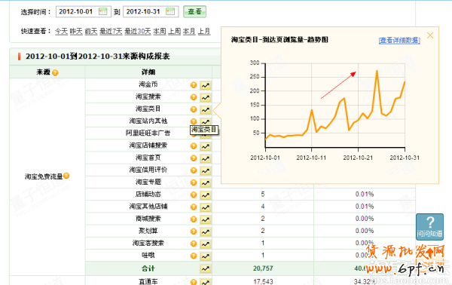Click help icon beside 淘宝类目
This screenshot has height=285, width=452.
[x=194, y=109]
